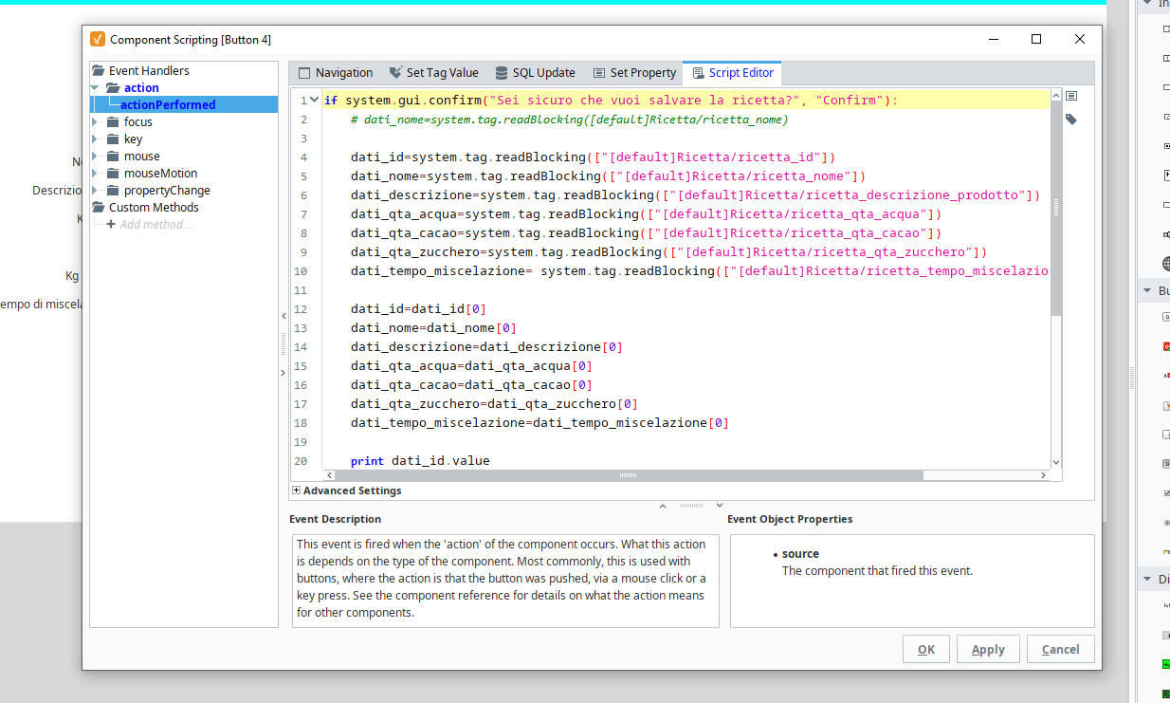Click the Component Scripting title bar icon
The image size is (1170, 703).
[x=97, y=40]
